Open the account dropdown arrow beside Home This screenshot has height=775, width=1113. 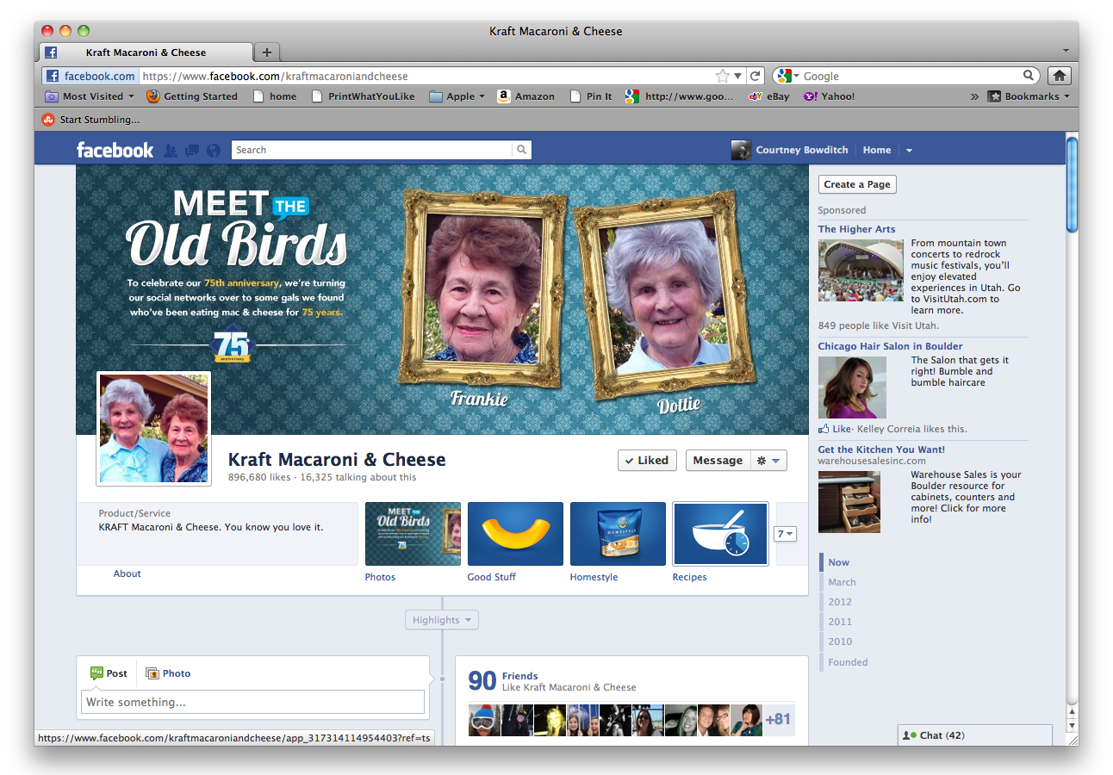click(x=909, y=151)
